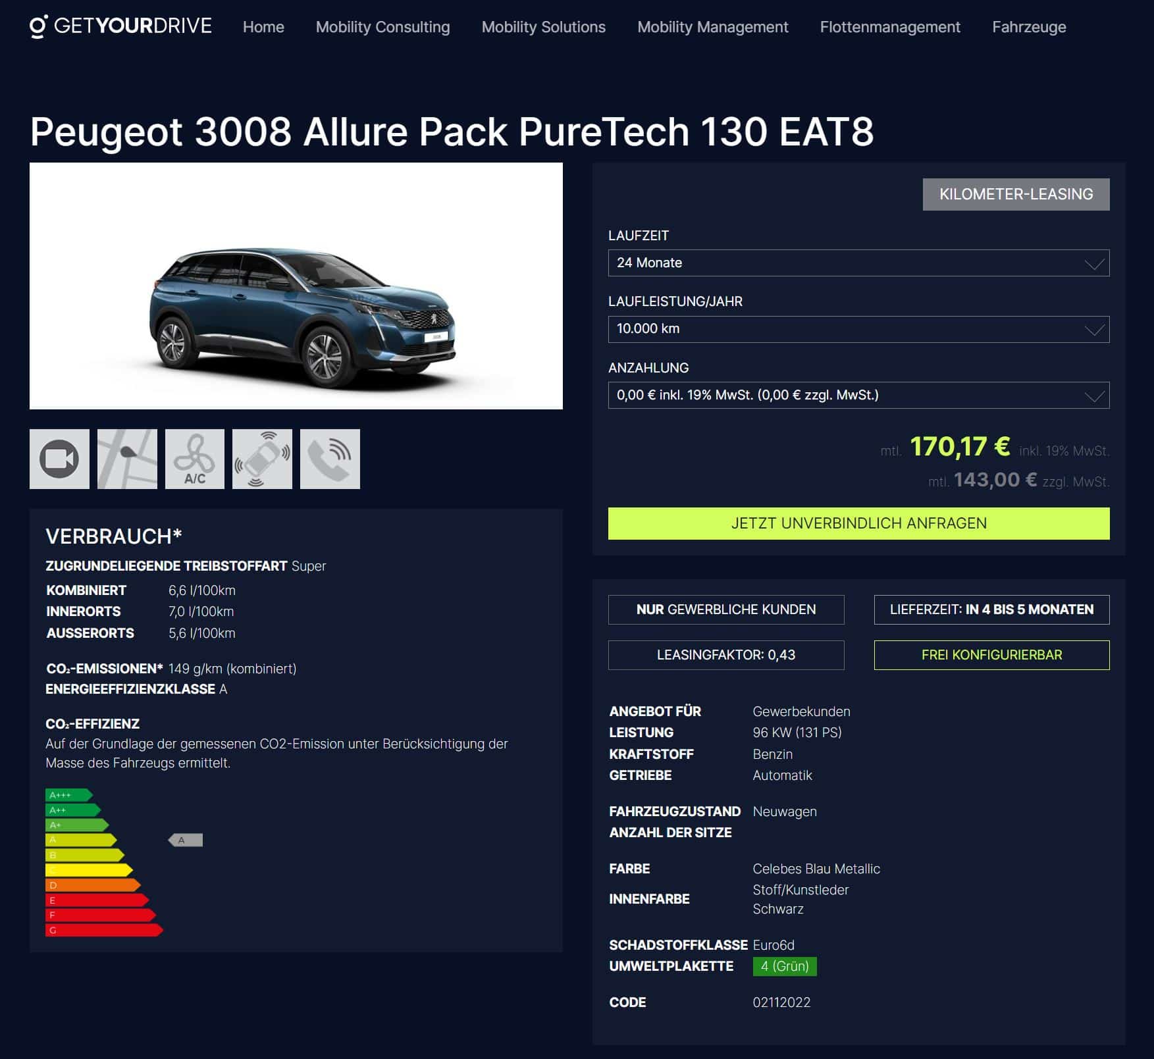1154x1059 pixels.
Task: Click the 7,0 l/100km innerorts value
Action: (x=201, y=611)
